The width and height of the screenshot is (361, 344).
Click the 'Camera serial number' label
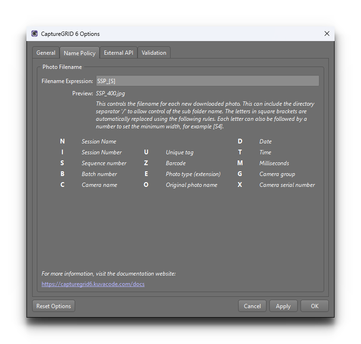[287, 185]
